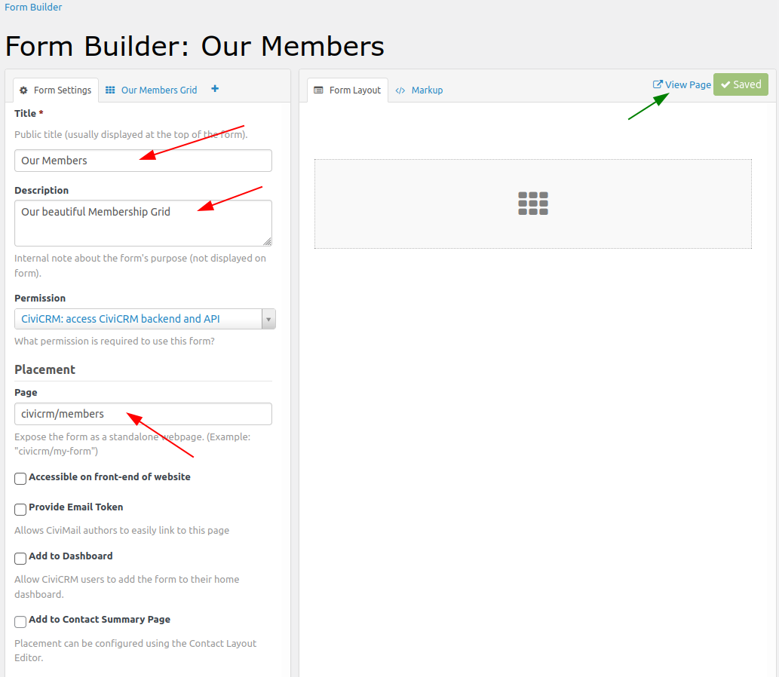Open the Our Members Grid tab

pyautogui.click(x=158, y=90)
